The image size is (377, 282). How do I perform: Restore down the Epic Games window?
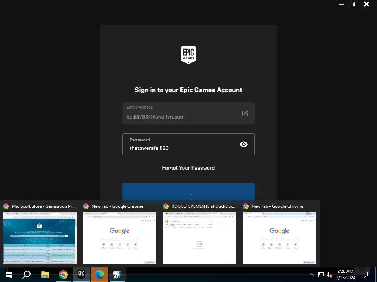pos(352,4)
